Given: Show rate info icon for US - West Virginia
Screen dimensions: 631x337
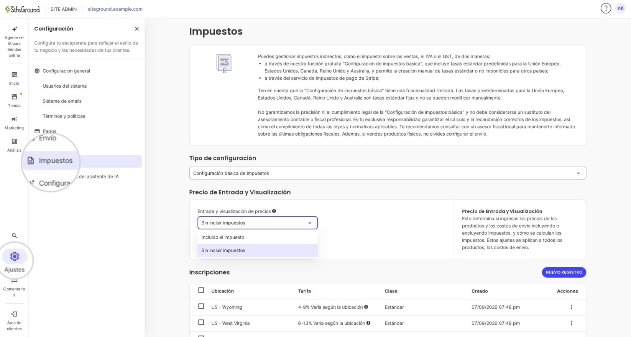Looking at the screenshot, I should click(x=368, y=323).
